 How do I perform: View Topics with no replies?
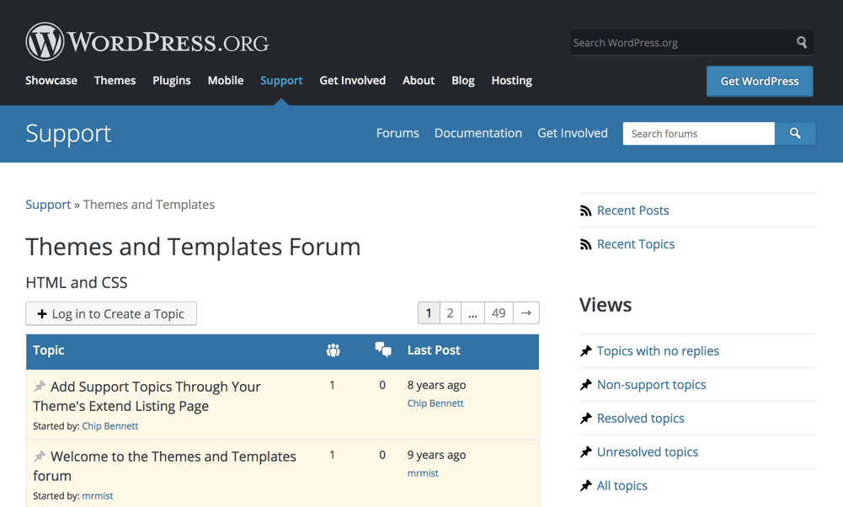(x=658, y=351)
